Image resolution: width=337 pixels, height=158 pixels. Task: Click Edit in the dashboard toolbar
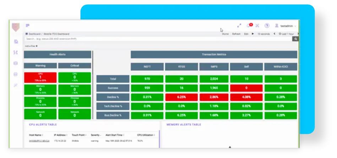pos(246,34)
